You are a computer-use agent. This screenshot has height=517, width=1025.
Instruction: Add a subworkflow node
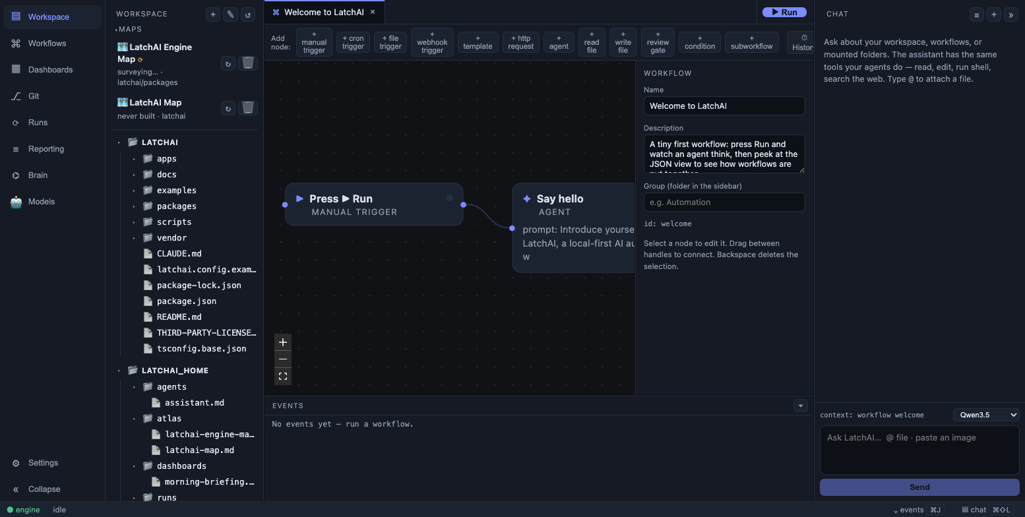tap(752, 42)
